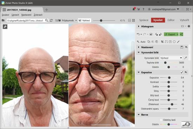Reset arrow in Expozice header

[186, 72]
